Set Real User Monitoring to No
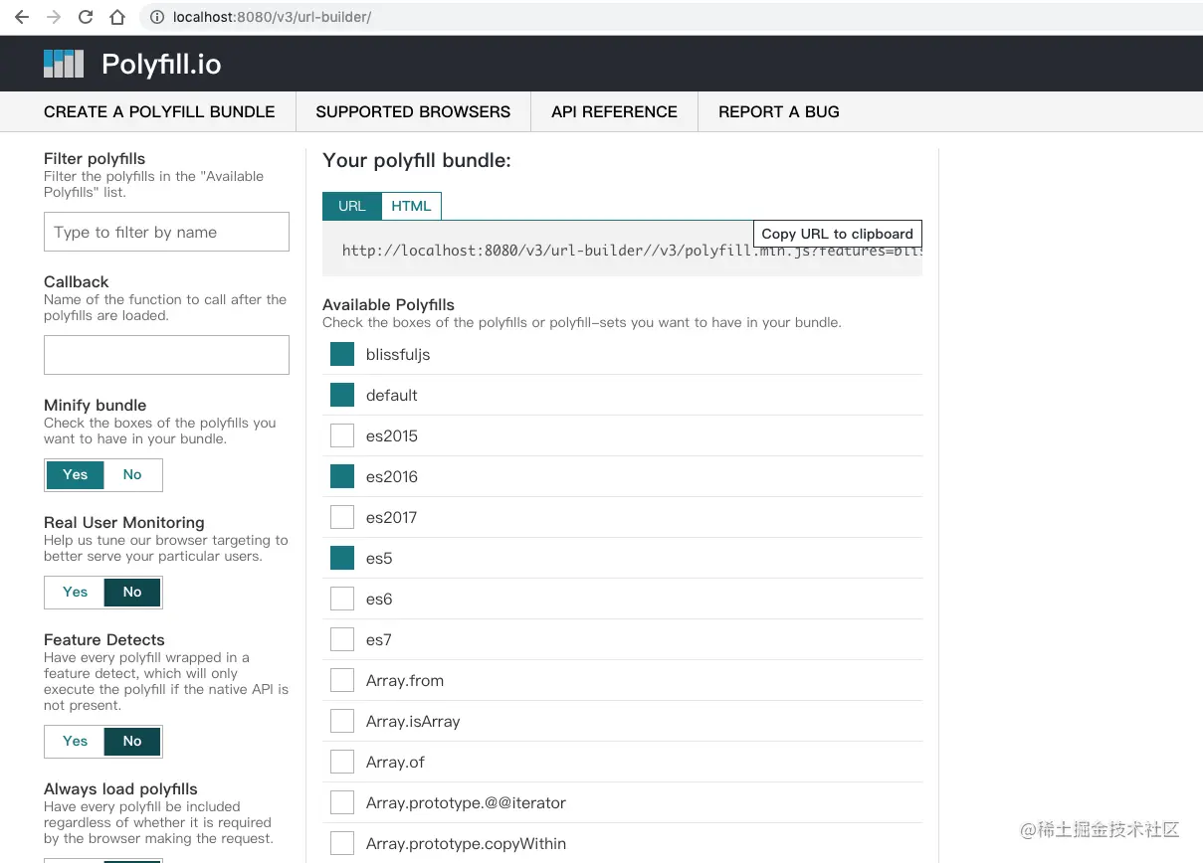The height and width of the screenshot is (863, 1203). click(132, 593)
